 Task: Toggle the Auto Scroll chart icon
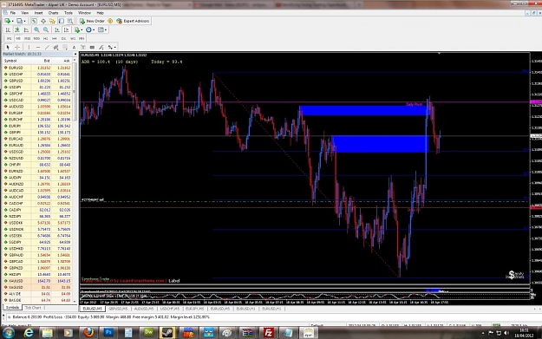57,29
